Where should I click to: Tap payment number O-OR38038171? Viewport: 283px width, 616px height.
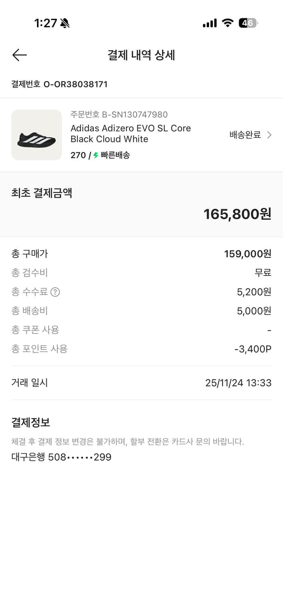[59, 85]
